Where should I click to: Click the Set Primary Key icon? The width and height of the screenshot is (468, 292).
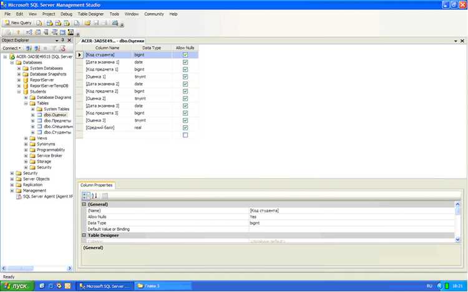coord(18,32)
